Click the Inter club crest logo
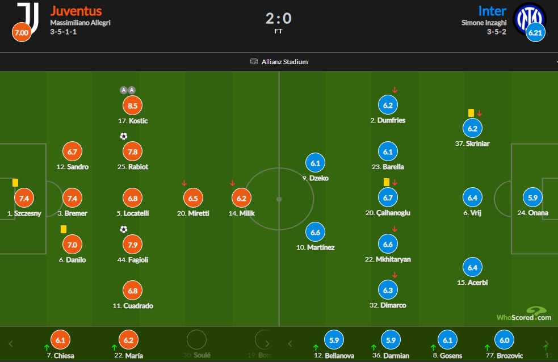Viewport: 558px width, 362px height. pyautogui.click(x=529, y=19)
